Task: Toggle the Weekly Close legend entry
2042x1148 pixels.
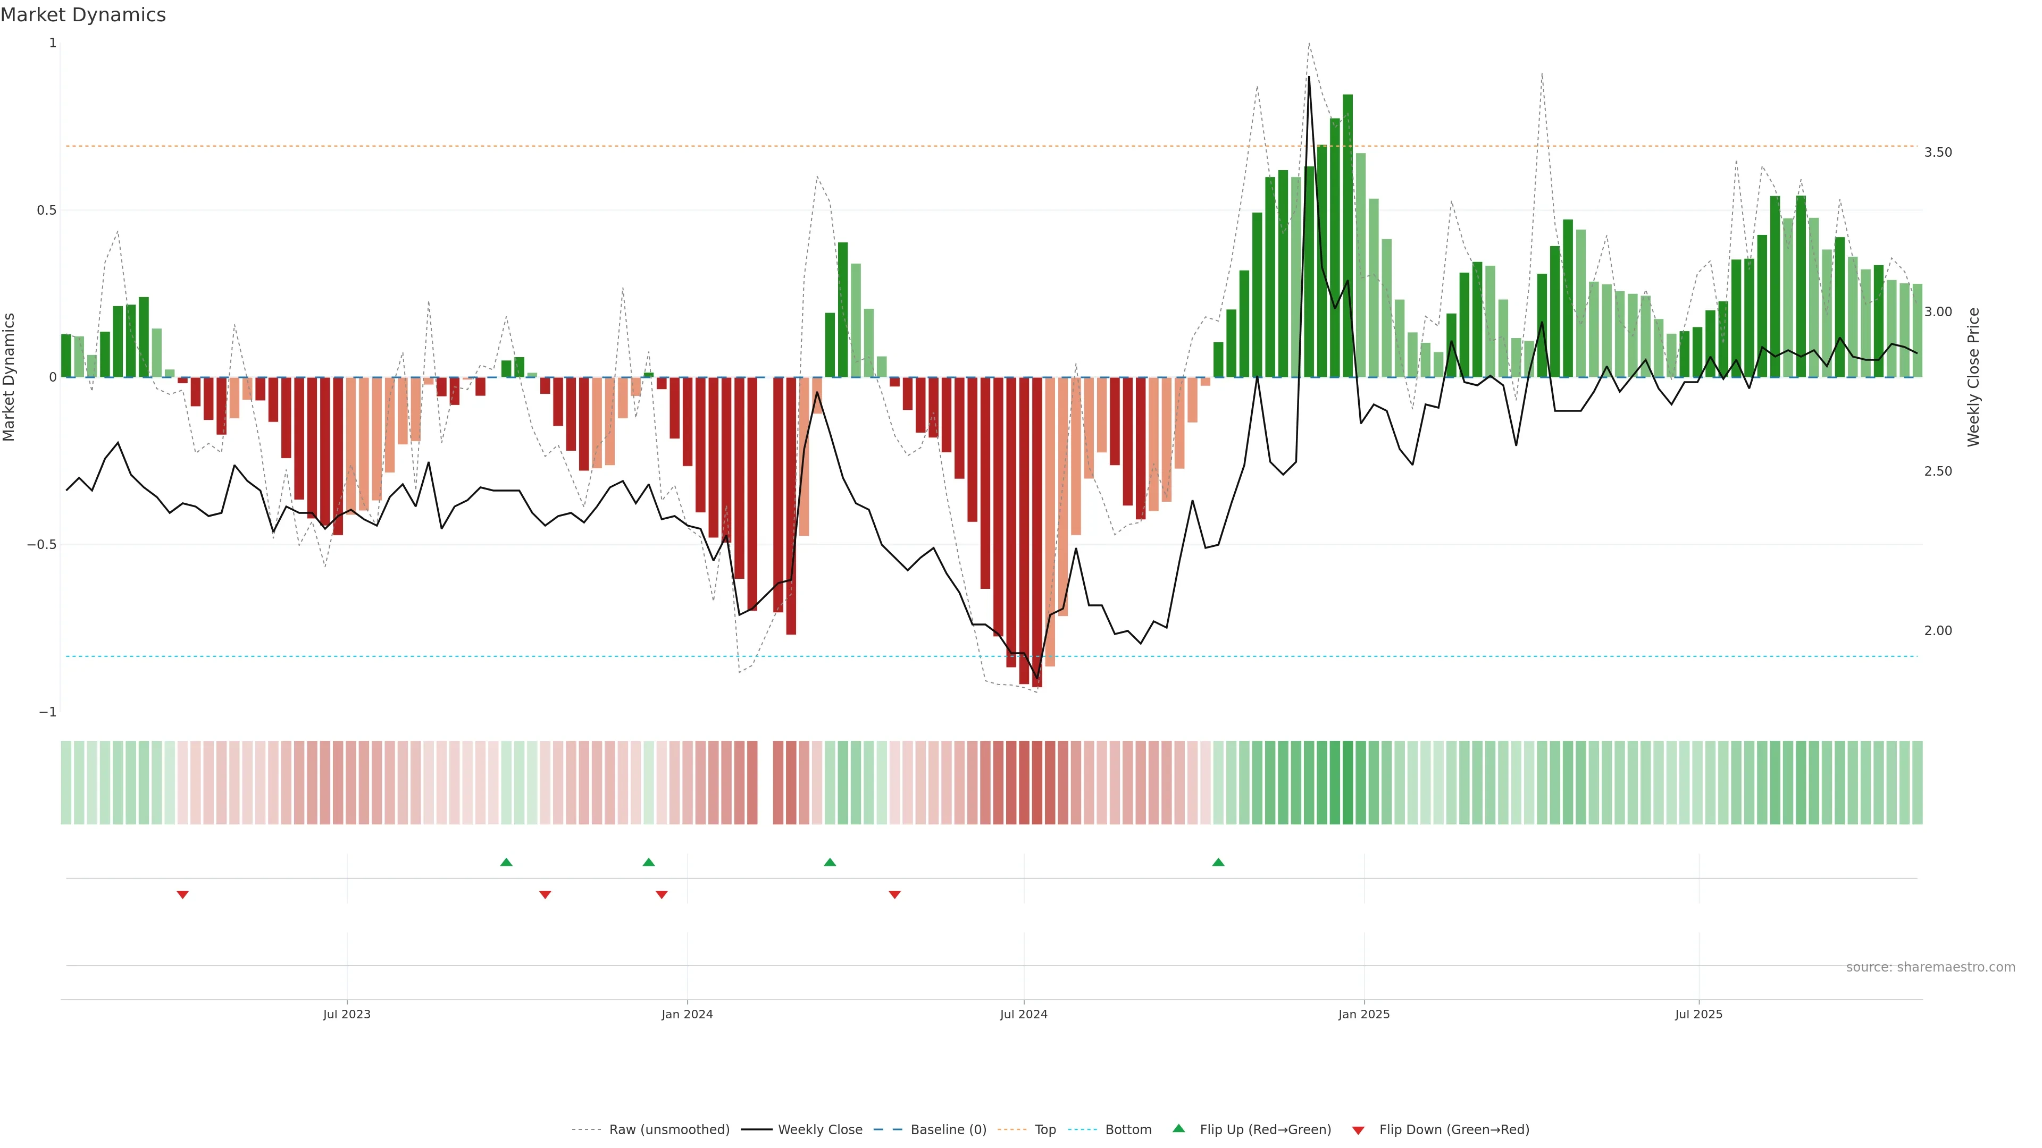Action: point(819,1130)
